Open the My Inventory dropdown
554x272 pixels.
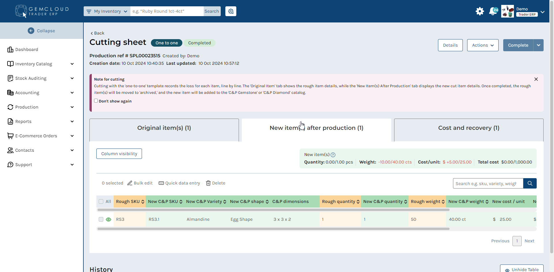pos(107,11)
